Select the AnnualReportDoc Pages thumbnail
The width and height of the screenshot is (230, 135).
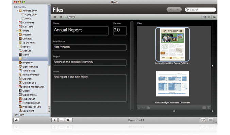(x=172, y=44)
